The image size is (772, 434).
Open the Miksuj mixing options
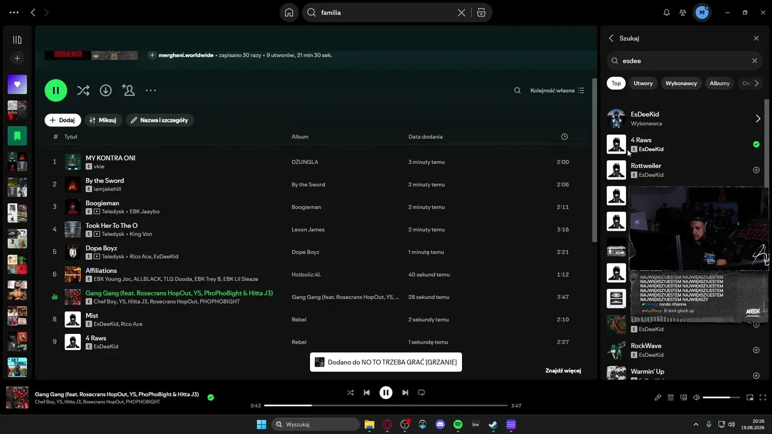coord(103,120)
